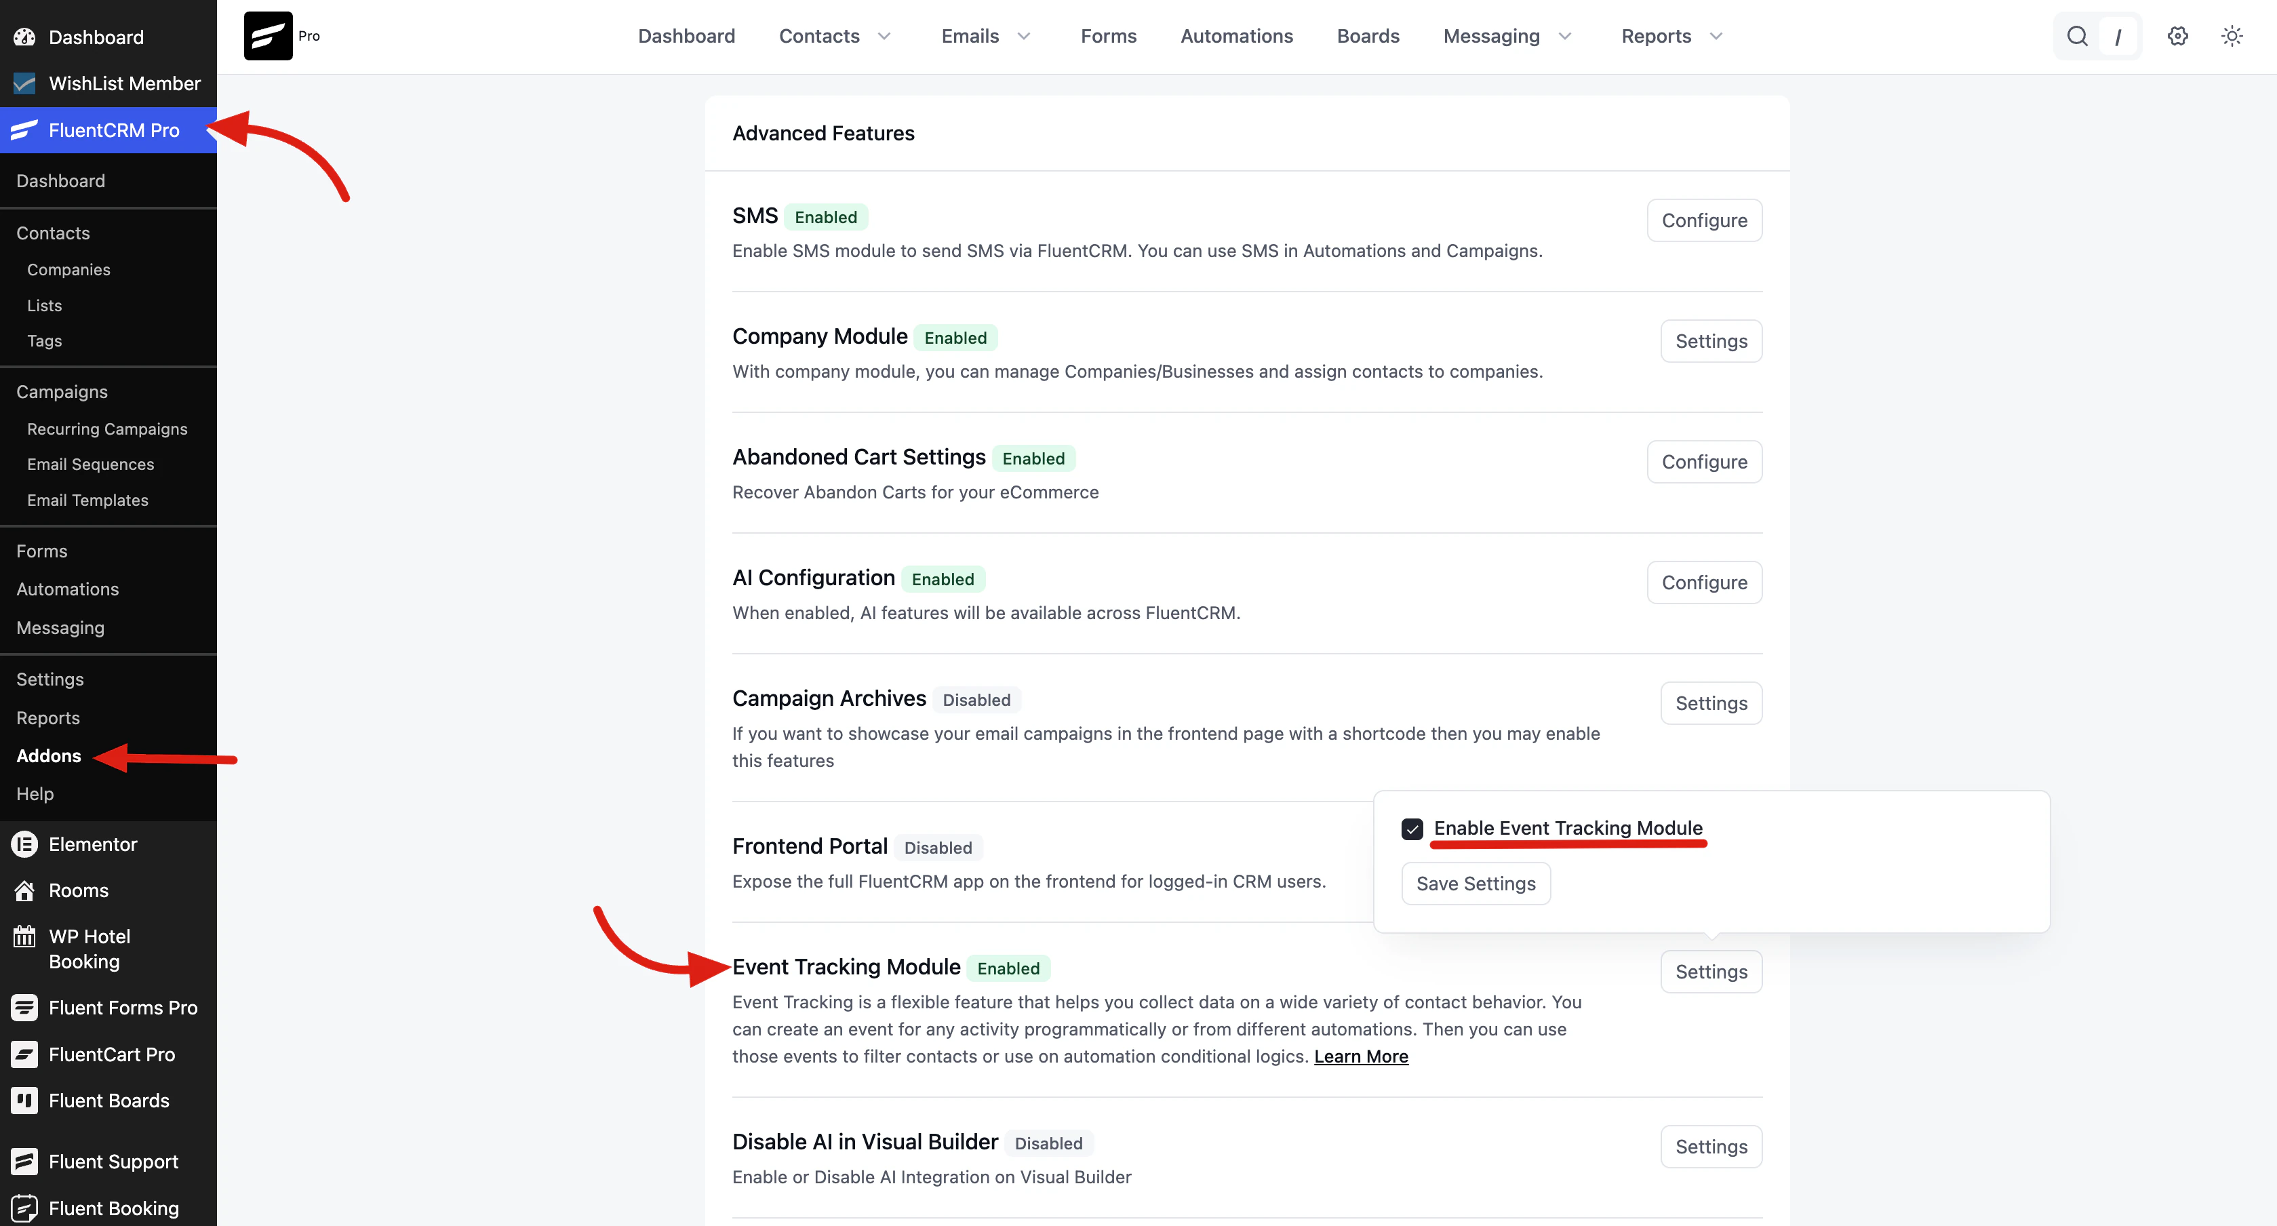Open the Learn More link

(1362, 1056)
